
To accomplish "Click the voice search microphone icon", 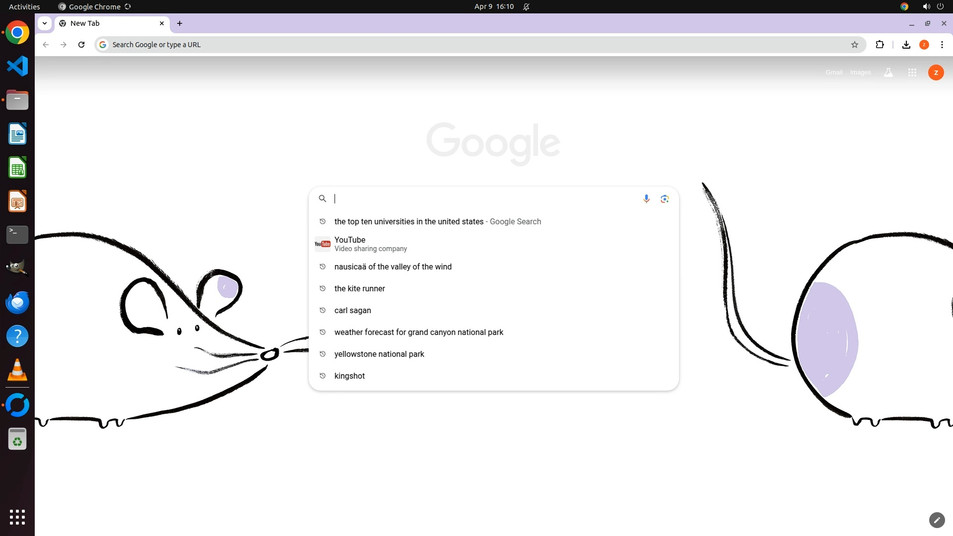I will (x=646, y=199).
